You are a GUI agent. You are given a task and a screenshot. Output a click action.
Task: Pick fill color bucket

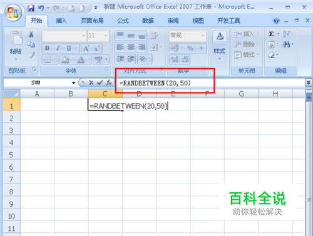pyautogui.click(x=65, y=60)
